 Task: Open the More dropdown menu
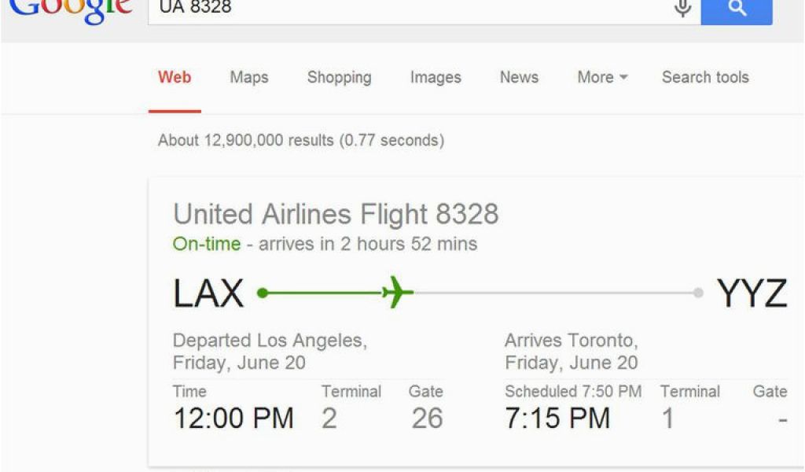[x=602, y=77]
